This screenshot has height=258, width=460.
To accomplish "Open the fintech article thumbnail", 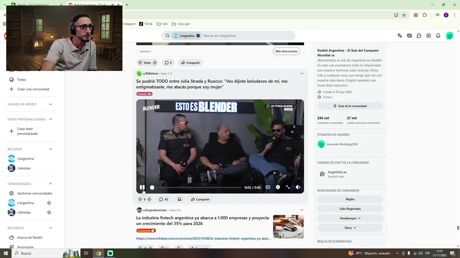I will tap(288, 226).
